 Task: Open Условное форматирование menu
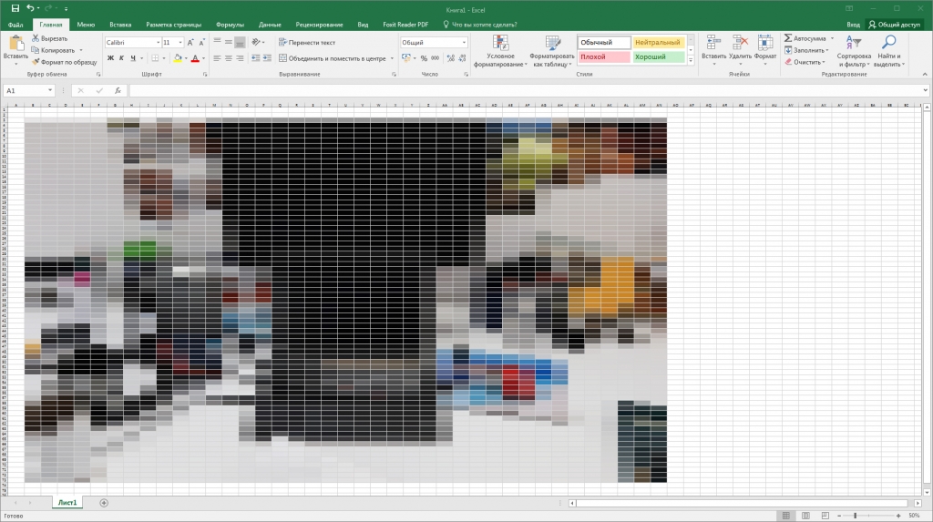pyautogui.click(x=500, y=51)
